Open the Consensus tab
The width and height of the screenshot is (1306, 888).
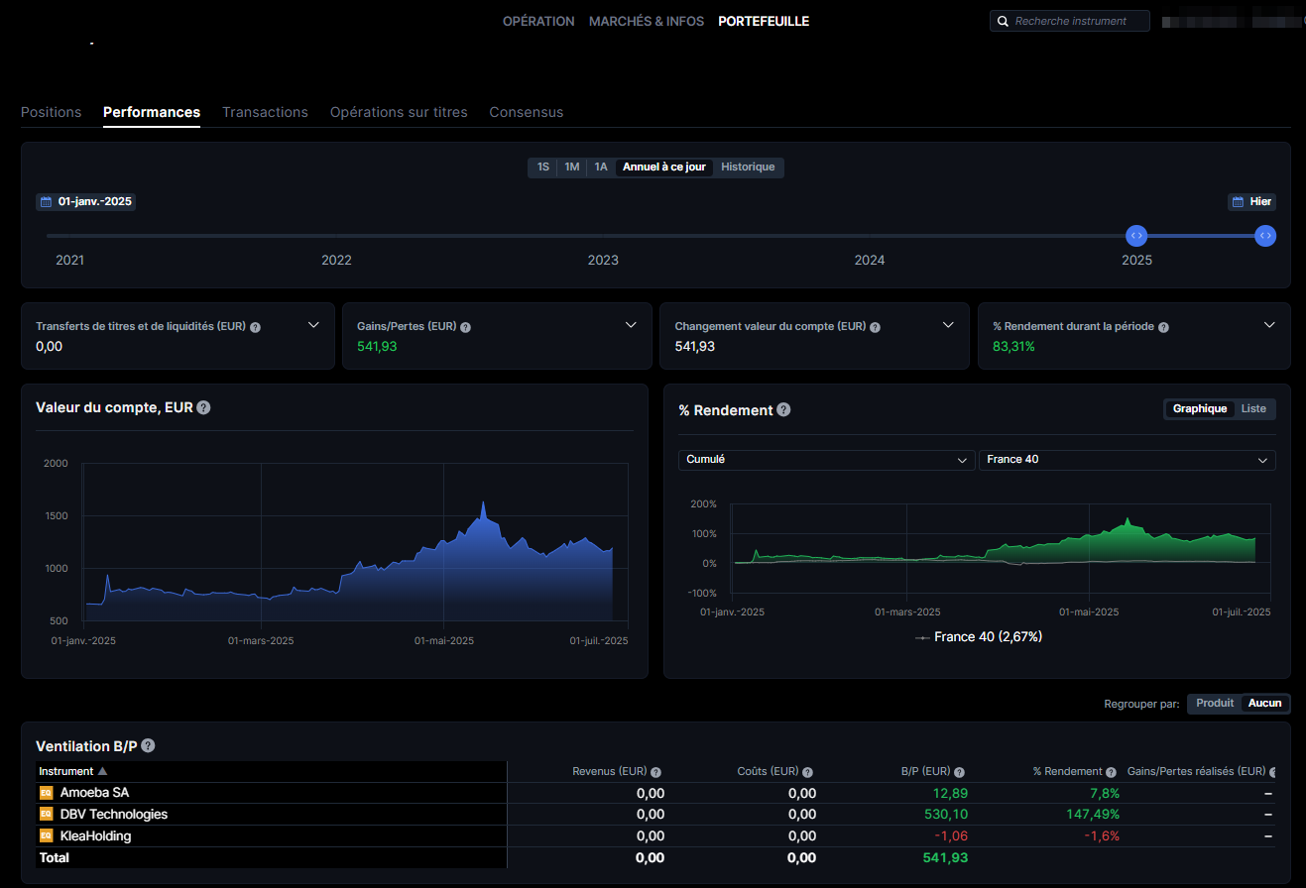527,112
